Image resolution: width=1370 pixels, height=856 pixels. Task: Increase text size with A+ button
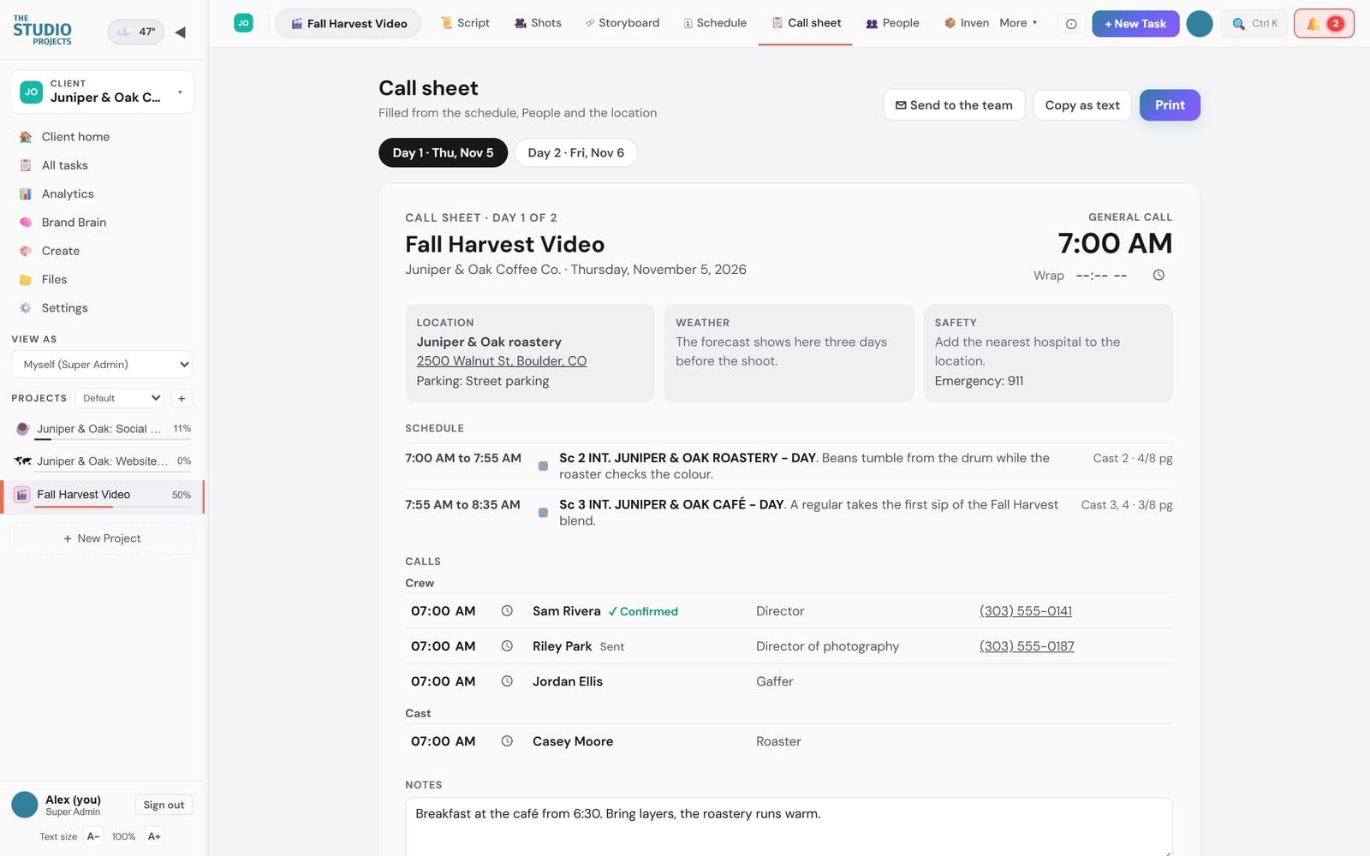154,836
